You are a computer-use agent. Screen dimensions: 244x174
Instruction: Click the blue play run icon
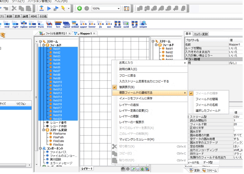[x=49, y=8]
